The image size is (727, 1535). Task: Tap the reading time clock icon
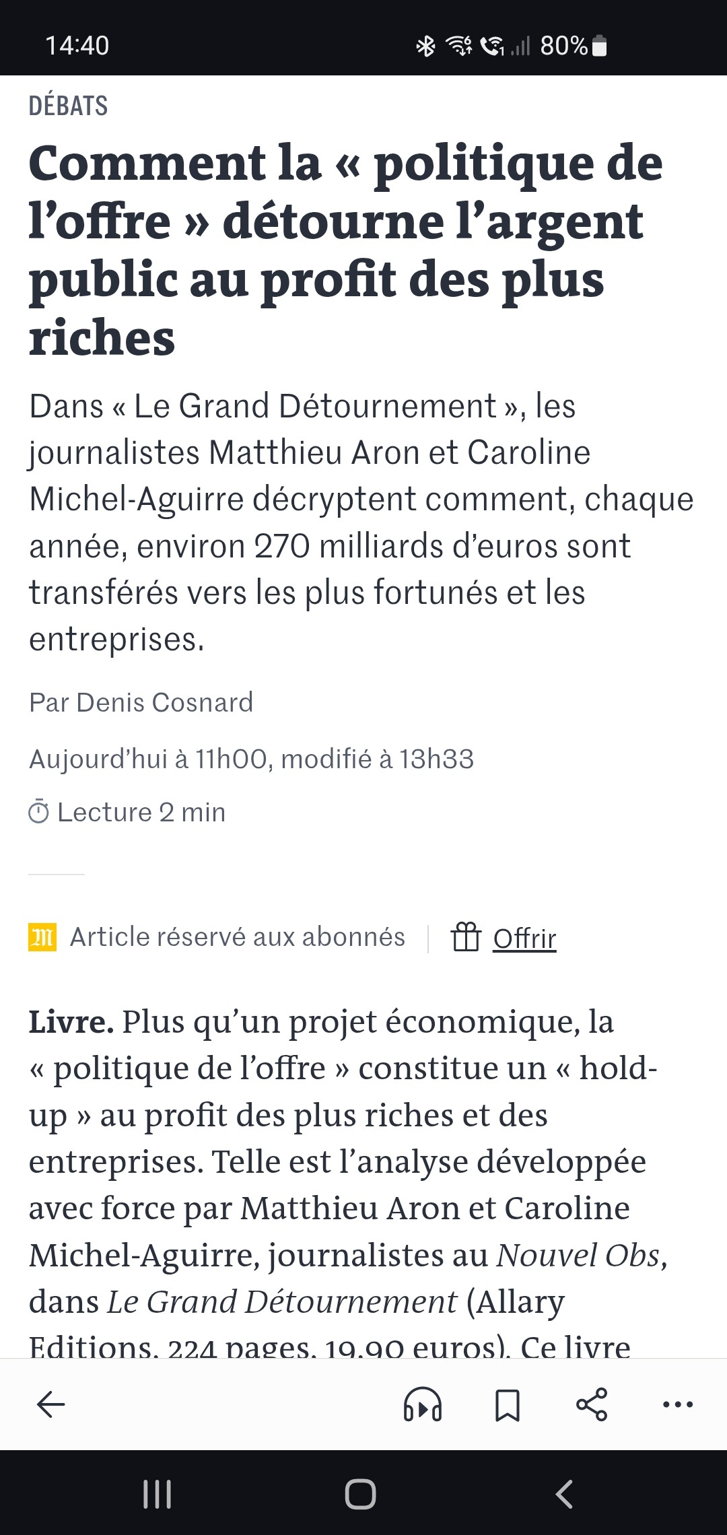(39, 813)
